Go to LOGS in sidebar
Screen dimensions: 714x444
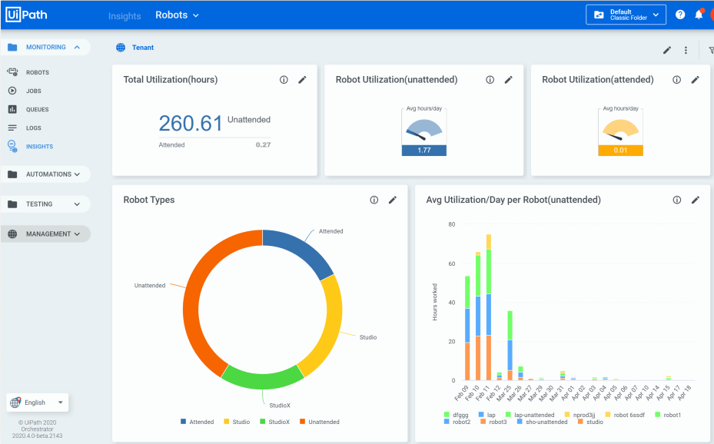pyautogui.click(x=34, y=128)
